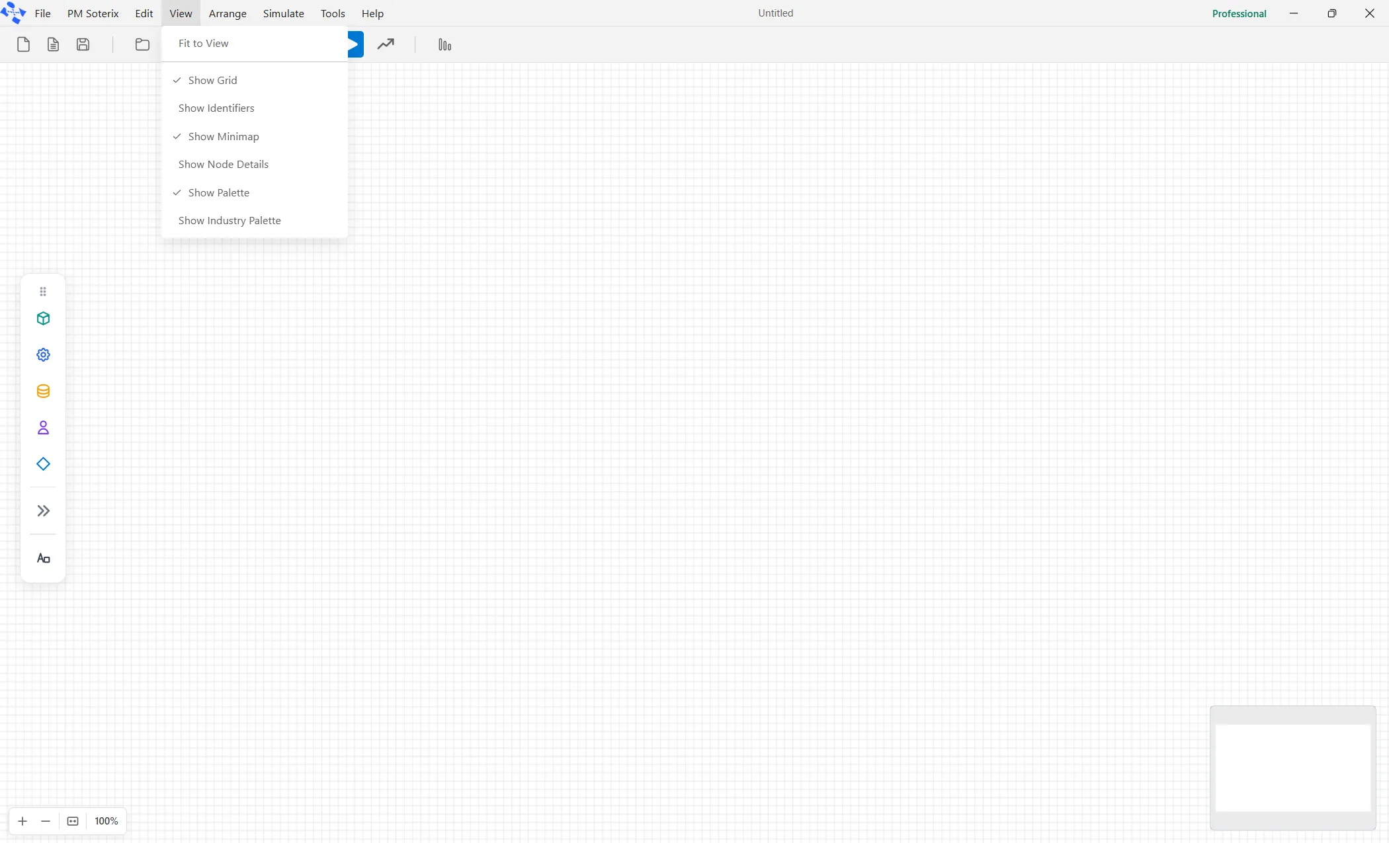Select the teal cube palette icon
Viewport: 1389px width, 843px height.
point(43,319)
